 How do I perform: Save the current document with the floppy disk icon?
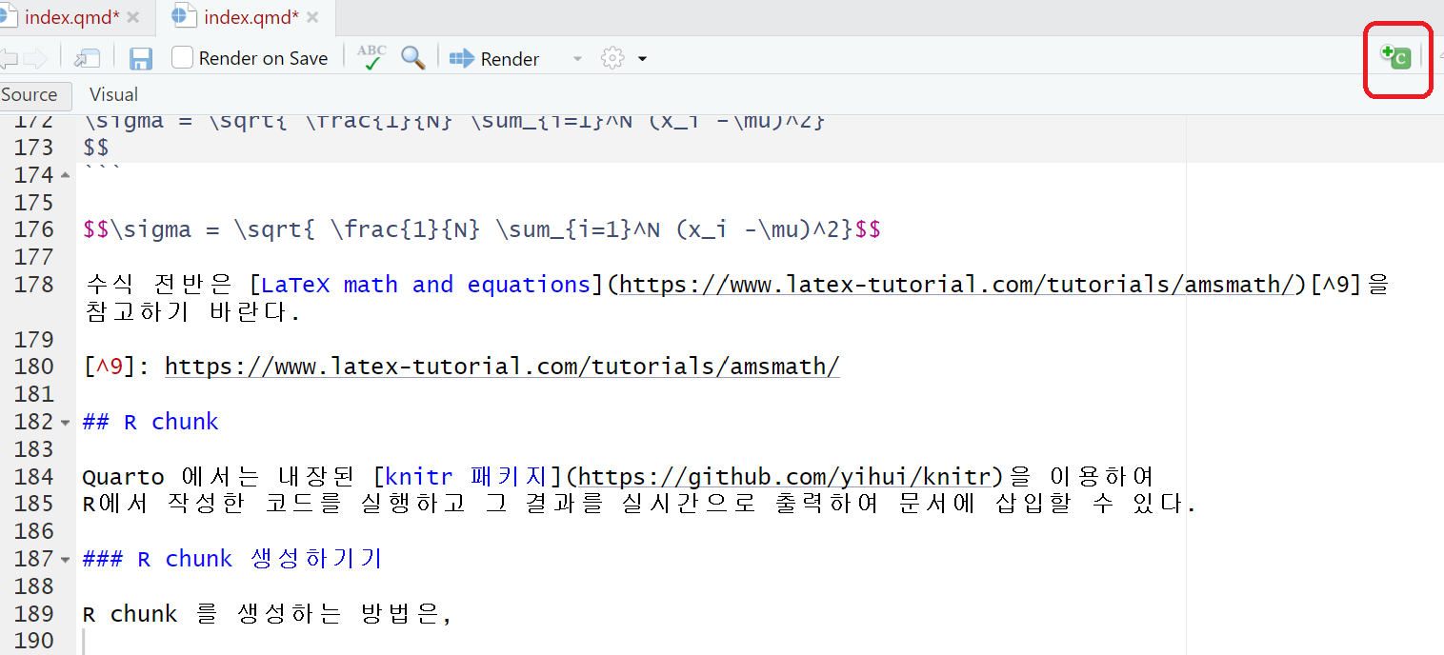[x=141, y=59]
